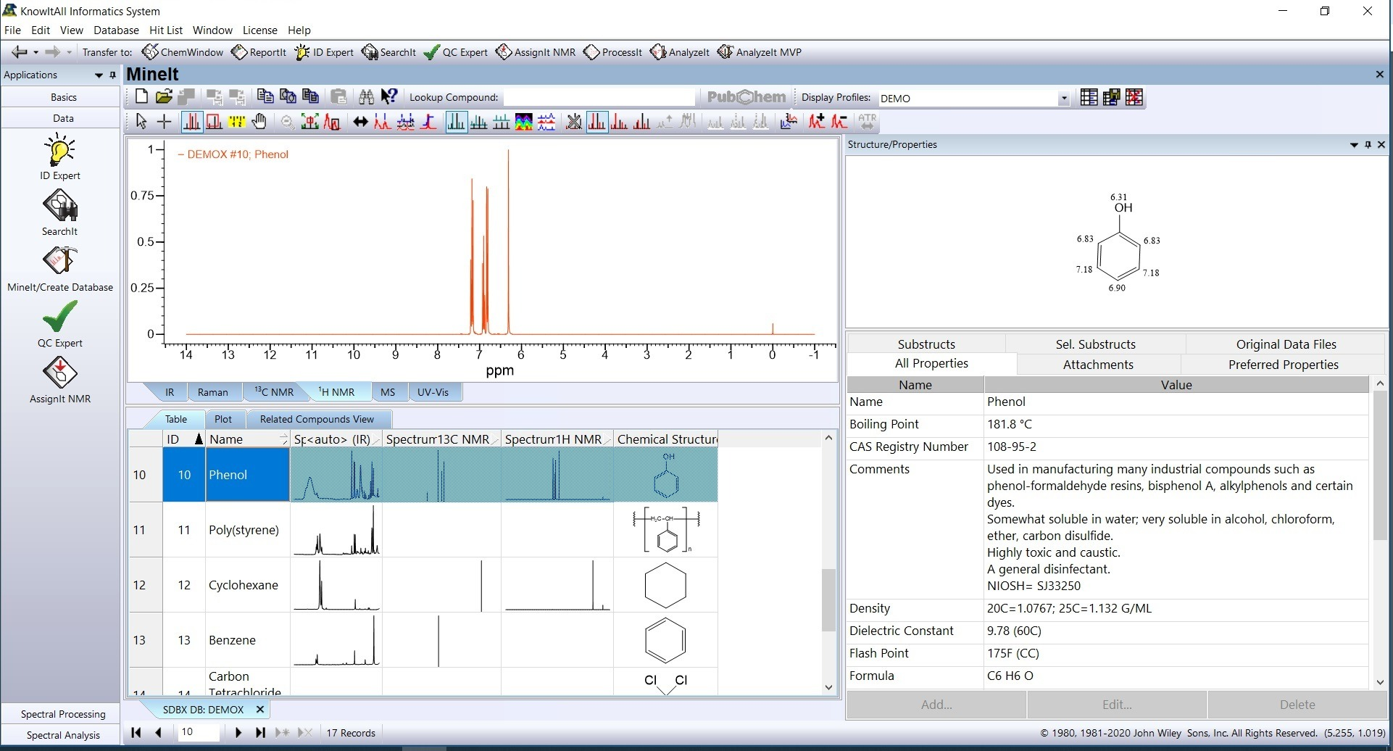Toggle the Applications panel pin

[x=112, y=75]
